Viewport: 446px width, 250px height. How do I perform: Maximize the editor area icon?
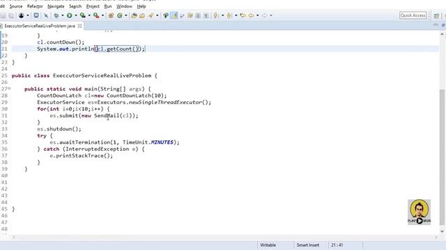pos(443,25)
